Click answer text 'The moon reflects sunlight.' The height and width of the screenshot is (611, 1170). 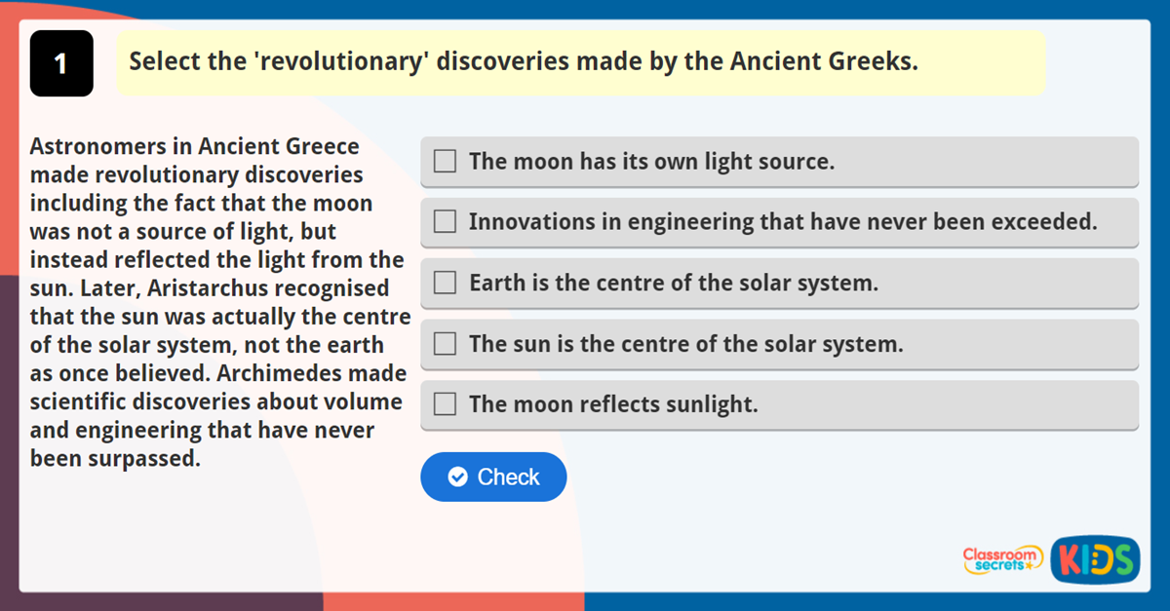click(613, 404)
